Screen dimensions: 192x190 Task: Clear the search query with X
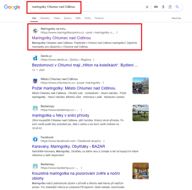point(147,7)
